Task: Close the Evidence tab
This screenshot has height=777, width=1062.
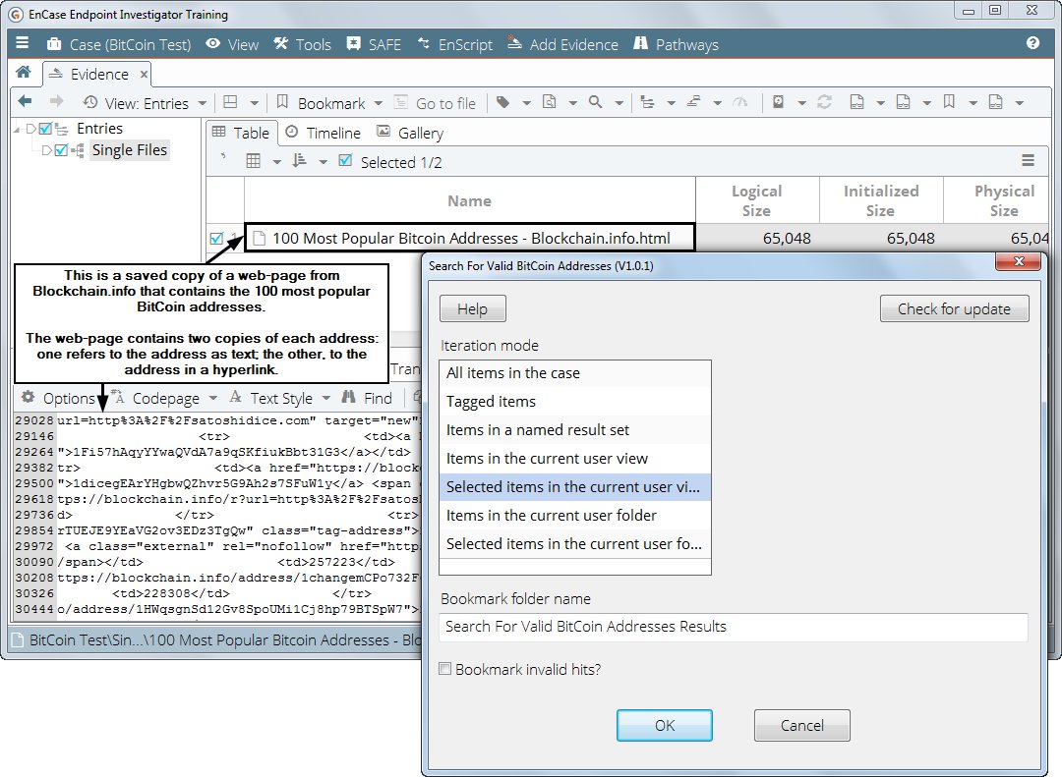Action: (x=144, y=75)
